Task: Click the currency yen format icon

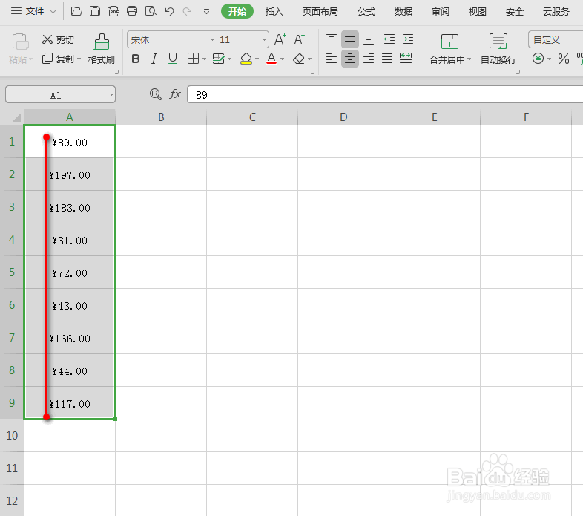Action: (538, 59)
